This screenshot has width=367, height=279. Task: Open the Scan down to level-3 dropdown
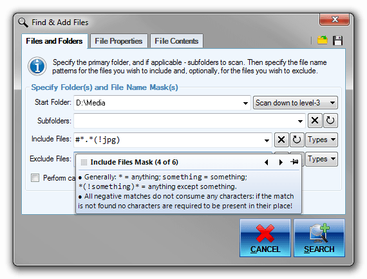(296, 103)
